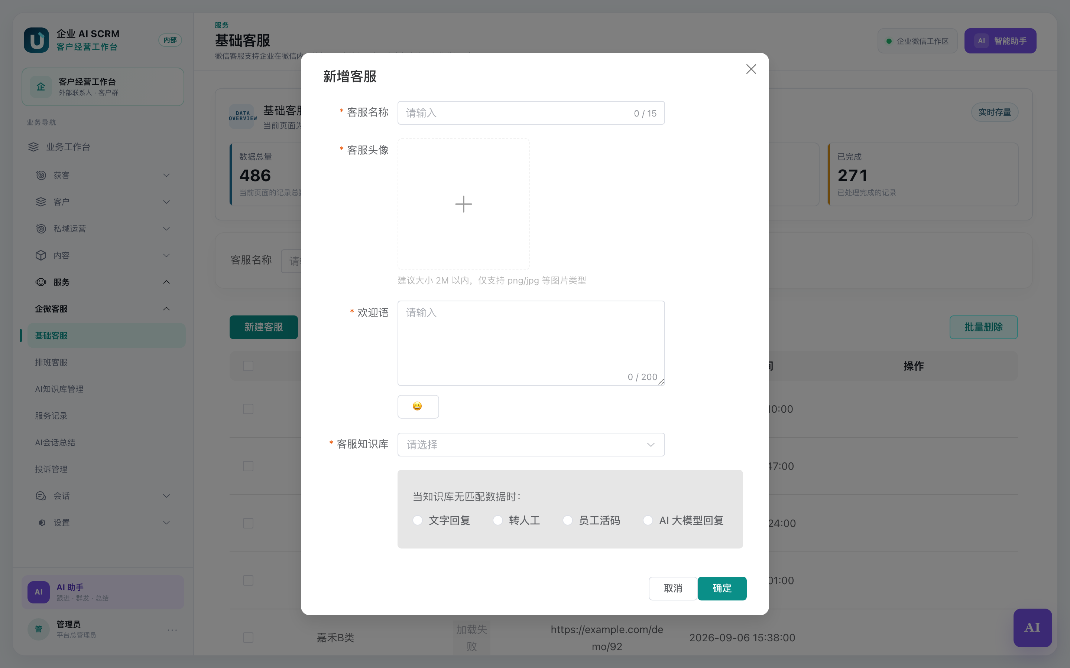Toggle the table header select-all checkbox
The image size is (1070, 668).
point(248,366)
